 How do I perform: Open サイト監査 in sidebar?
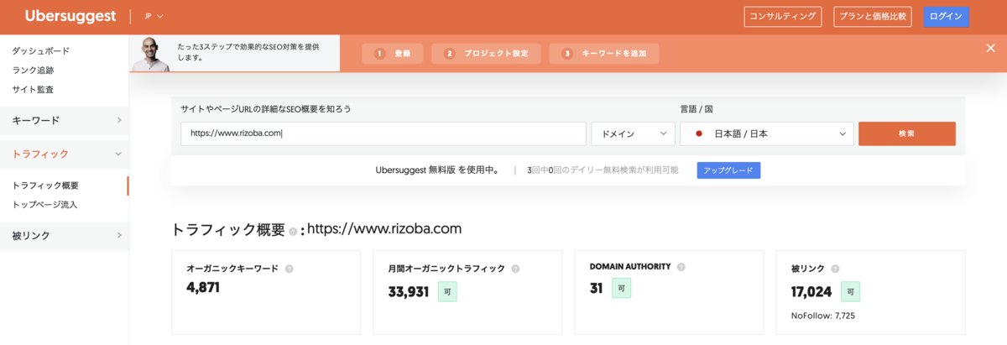(x=33, y=89)
